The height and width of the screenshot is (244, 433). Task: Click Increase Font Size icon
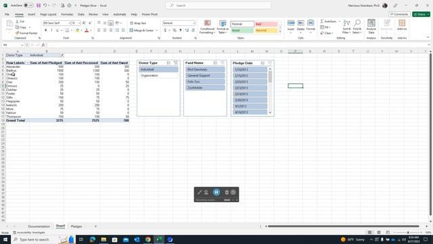coord(84,23)
